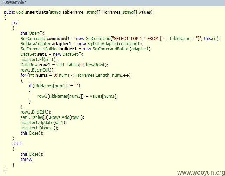Screen dimensions: 225x176
Task: Follow the Fill method link in adapter1.Fill(set1)
Action: tap(42, 60)
